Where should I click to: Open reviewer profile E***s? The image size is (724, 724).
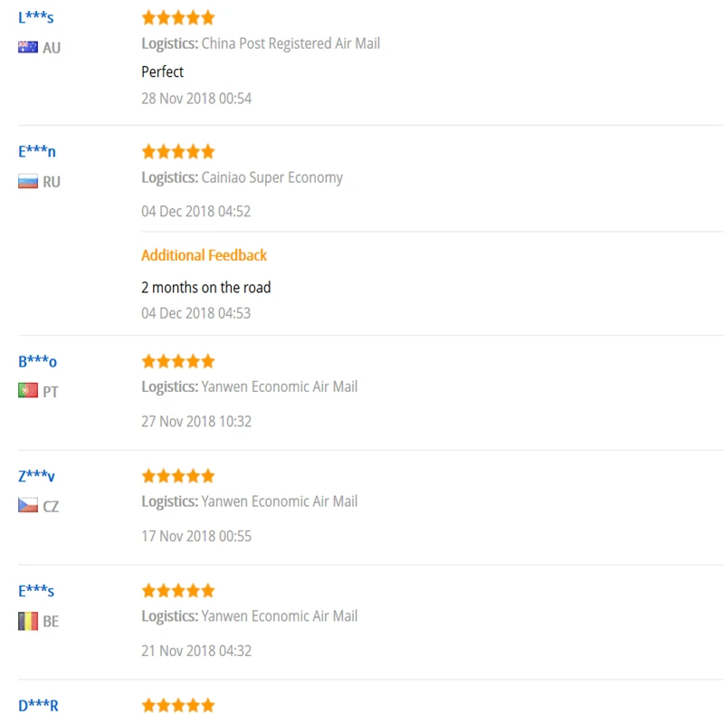pos(36,591)
